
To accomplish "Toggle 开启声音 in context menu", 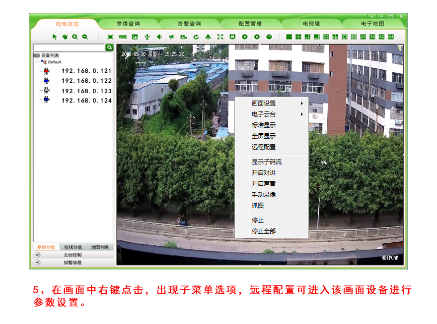I will [264, 184].
